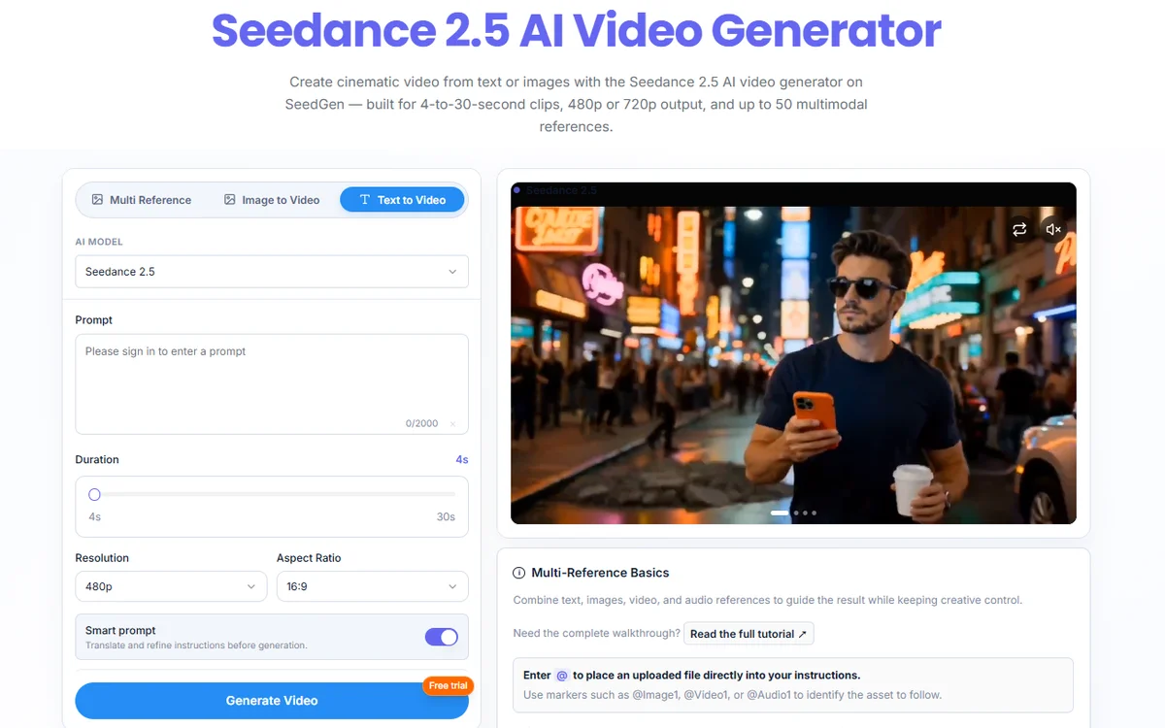This screenshot has height=728, width=1165.
Task: Expand the Resolution dropdown set to 480p
Action: [171, 586]
